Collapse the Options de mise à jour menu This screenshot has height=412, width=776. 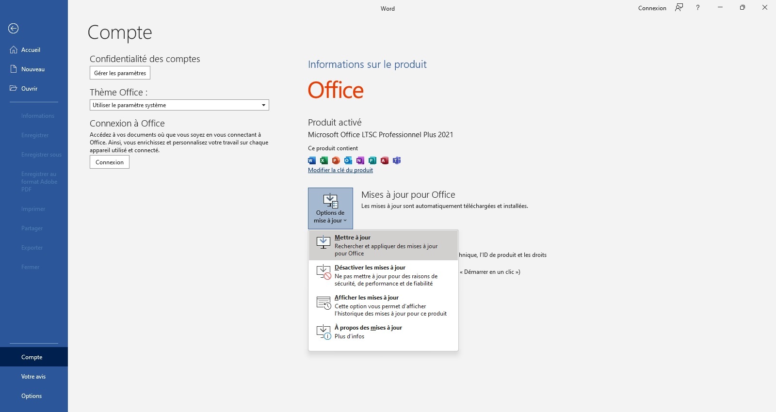[x=330, y=208]
